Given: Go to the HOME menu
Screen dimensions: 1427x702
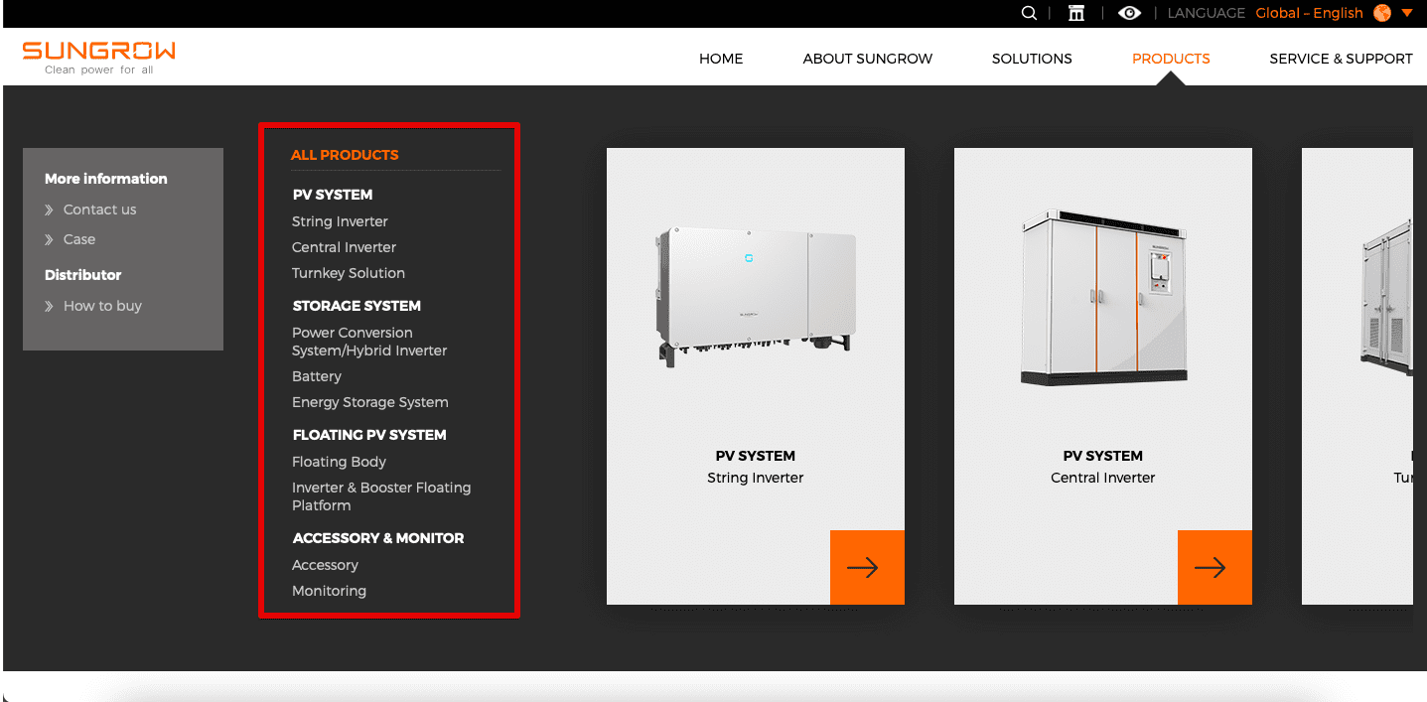Looking at the screenshot, I should pyautogui.click(x=721, y=59).
